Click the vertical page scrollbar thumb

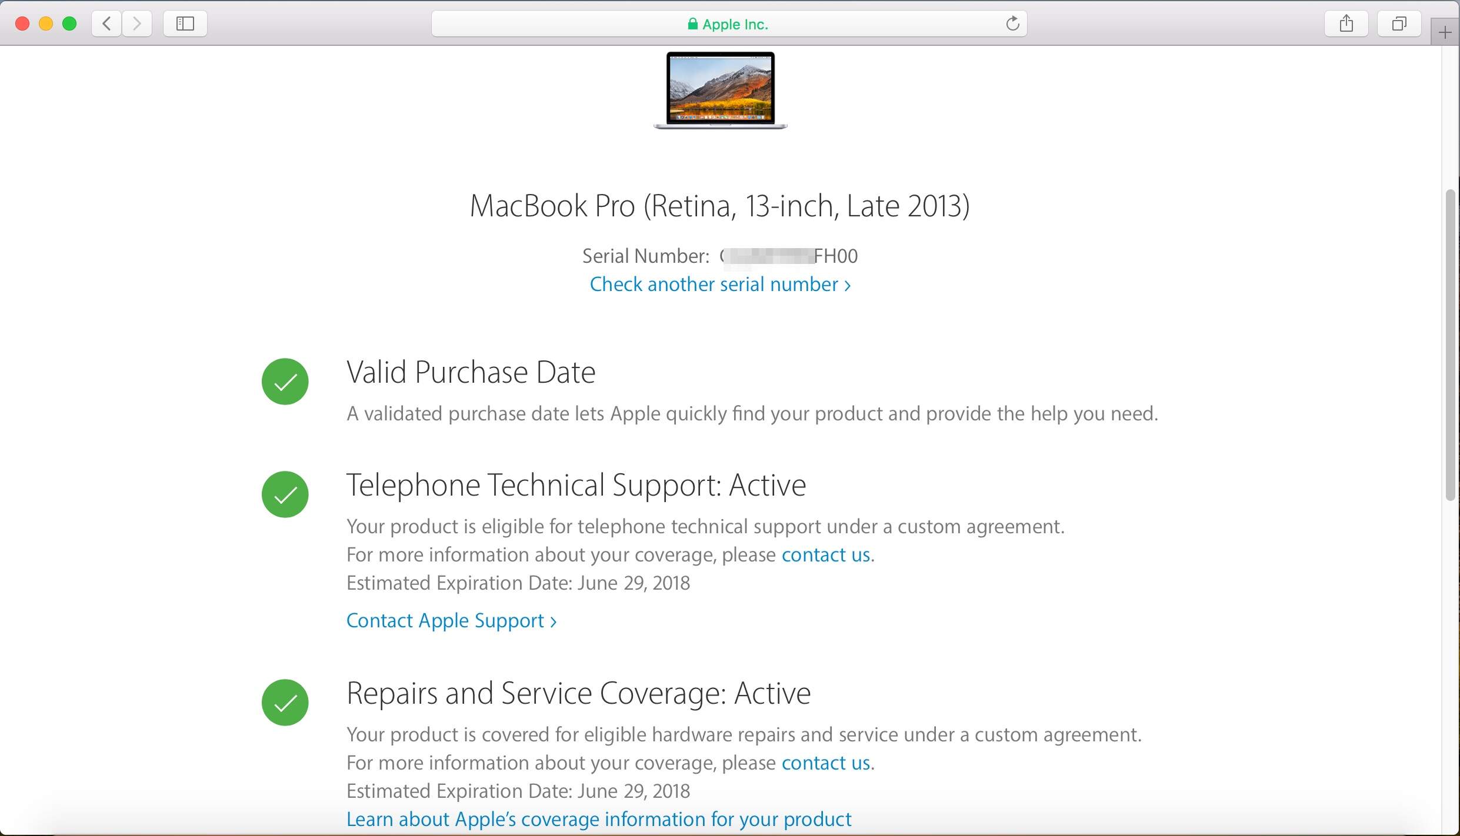tap(1451, 345)
